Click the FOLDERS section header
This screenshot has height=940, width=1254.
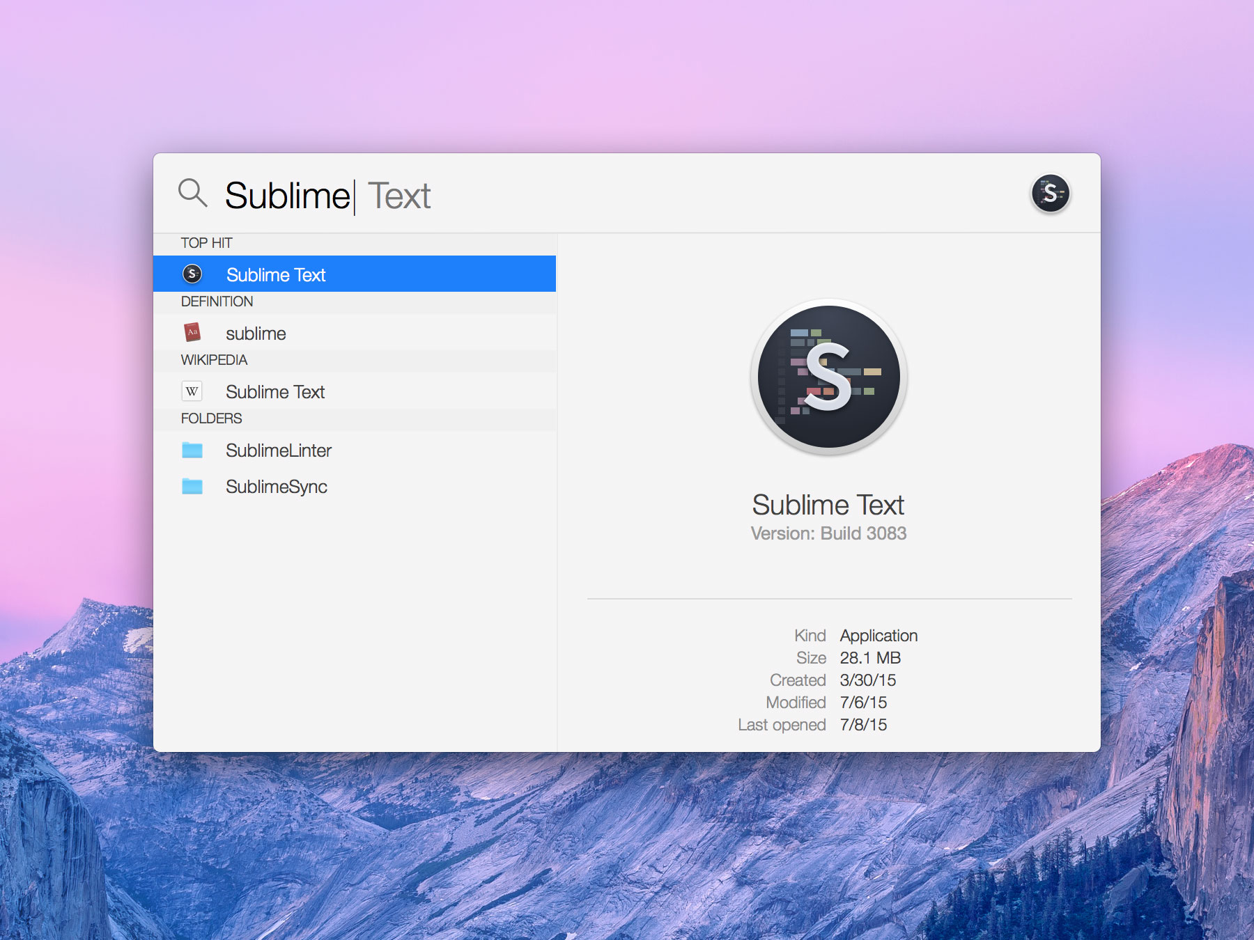coord(212,418)
